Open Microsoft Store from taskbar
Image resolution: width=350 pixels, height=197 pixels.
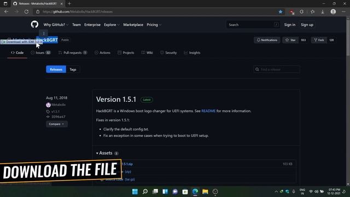[185, 192]
